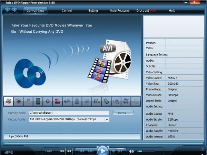Click the rewind playback button
207x155 pixels.
click(x=69, y=151)
